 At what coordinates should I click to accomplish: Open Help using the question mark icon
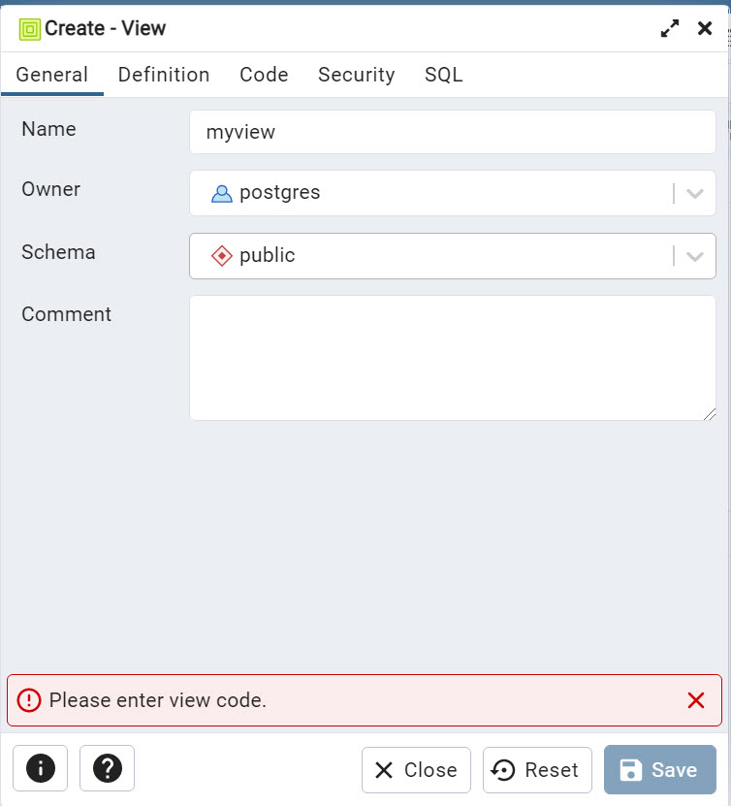107,769
